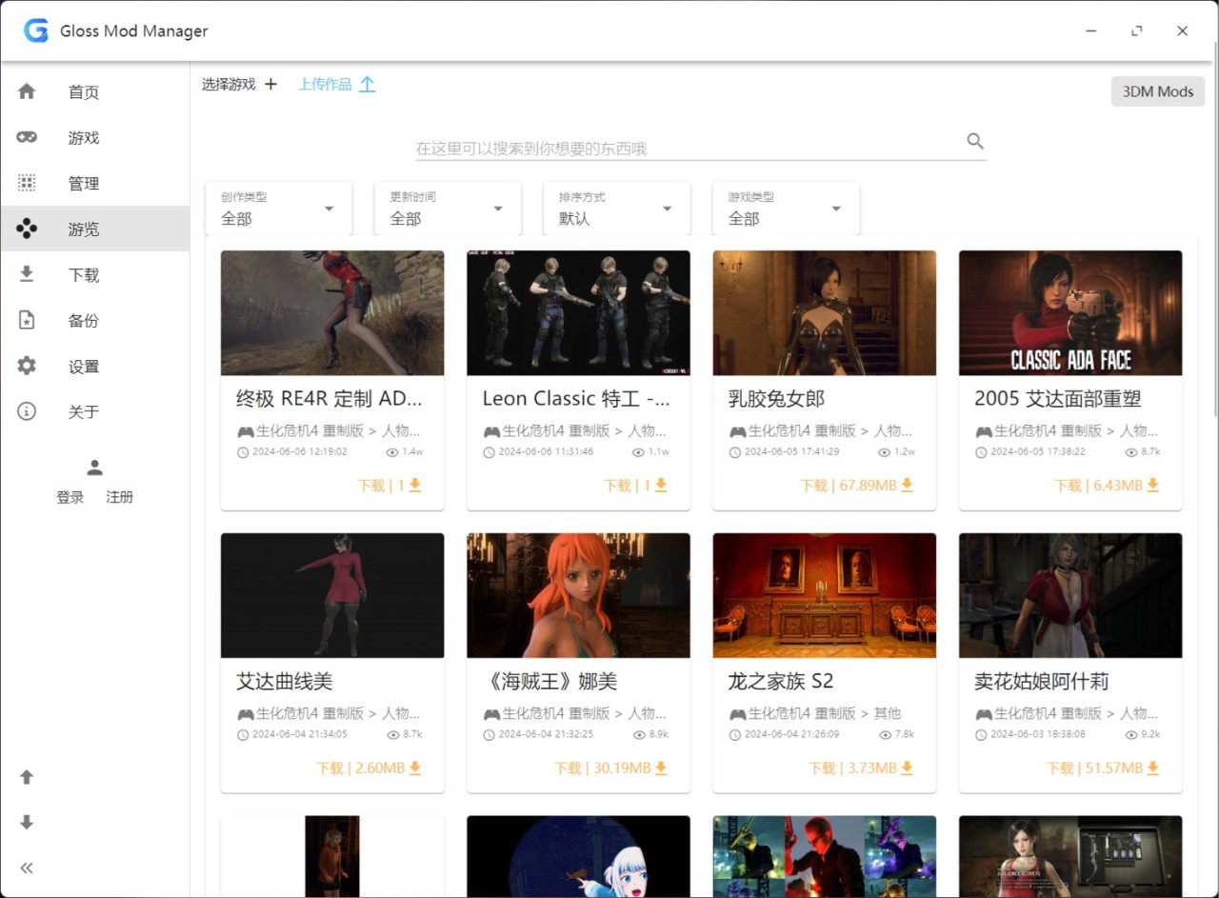Screen dimensions: 1219x898
Task: Download 2005 艾达面部重塑 via 6.43MB button
Action: point(1107,486)
